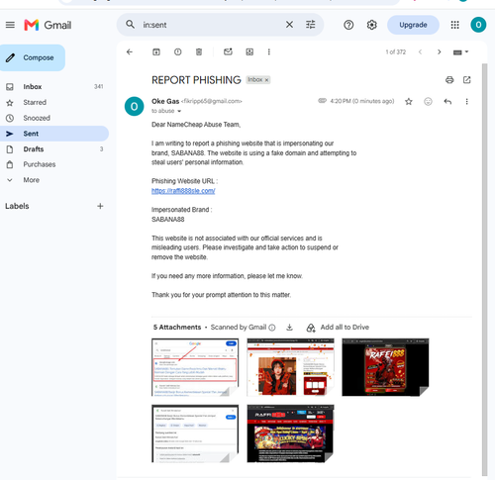Go to the previous conversation arrow
The image size is (495, 480).
pos(420,52)
